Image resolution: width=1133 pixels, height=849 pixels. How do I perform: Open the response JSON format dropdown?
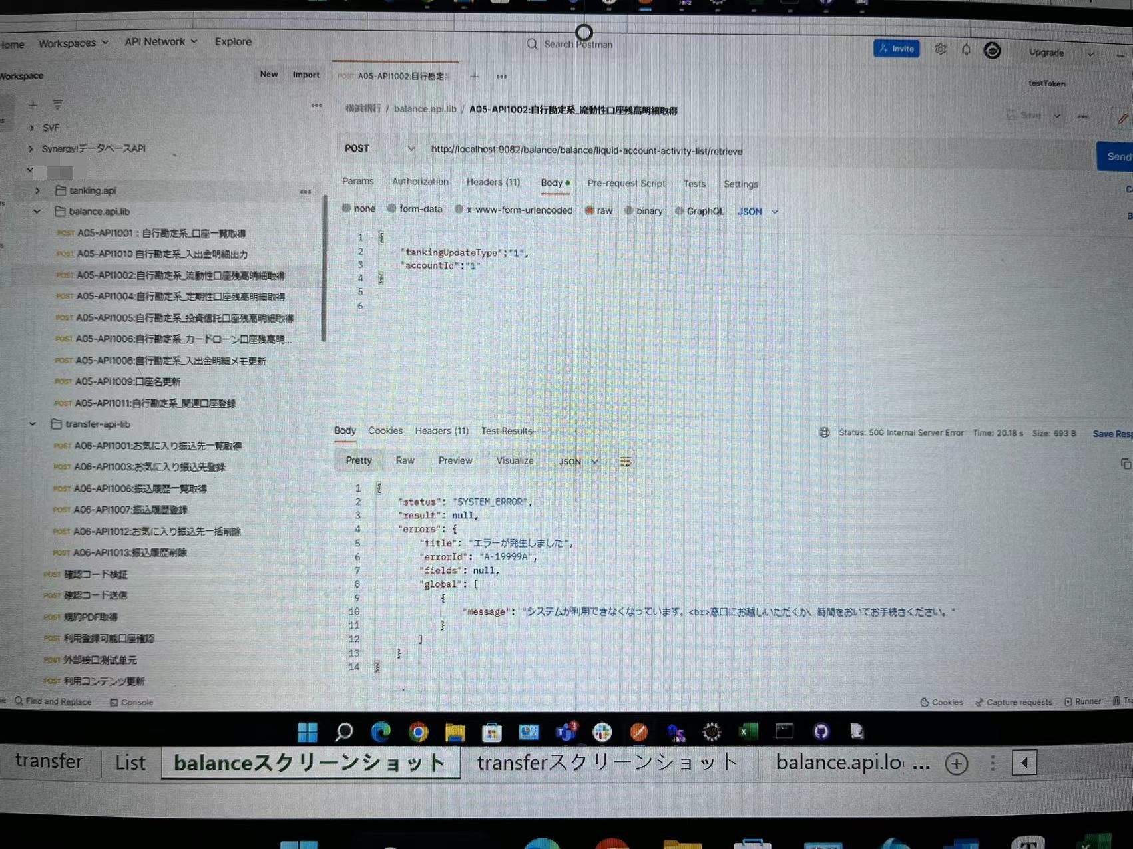(578, 462)
